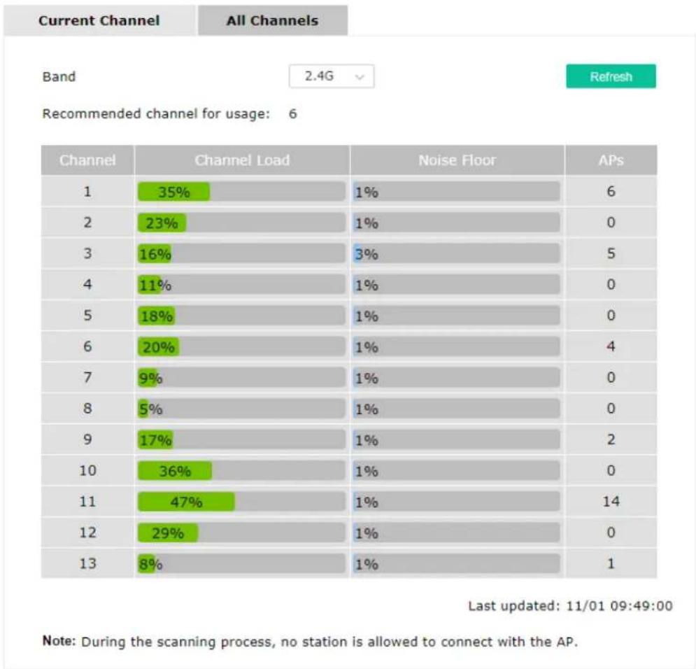This screenshot has width=696, height=669.
Task: Click the 3% noise floor bar
Action: [x=456, y=254]
